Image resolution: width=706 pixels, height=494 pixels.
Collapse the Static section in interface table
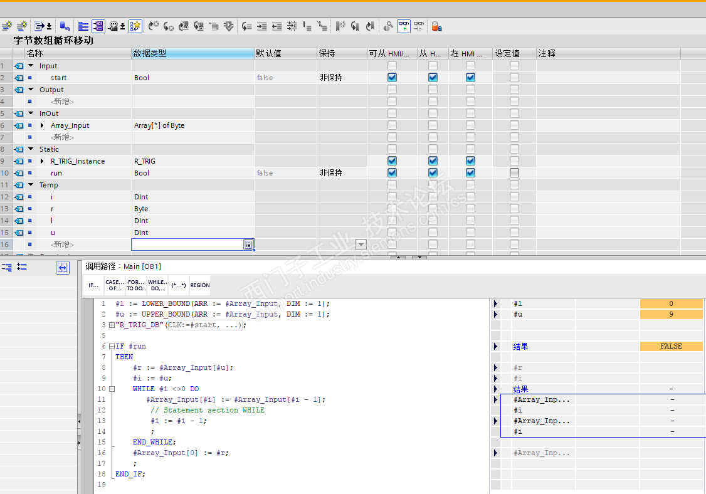(x=31, y=149)
